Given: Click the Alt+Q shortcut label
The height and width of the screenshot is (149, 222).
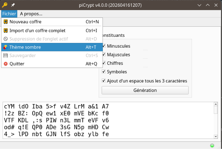Looking at the screenshot, I should click(x=91, y=64).
